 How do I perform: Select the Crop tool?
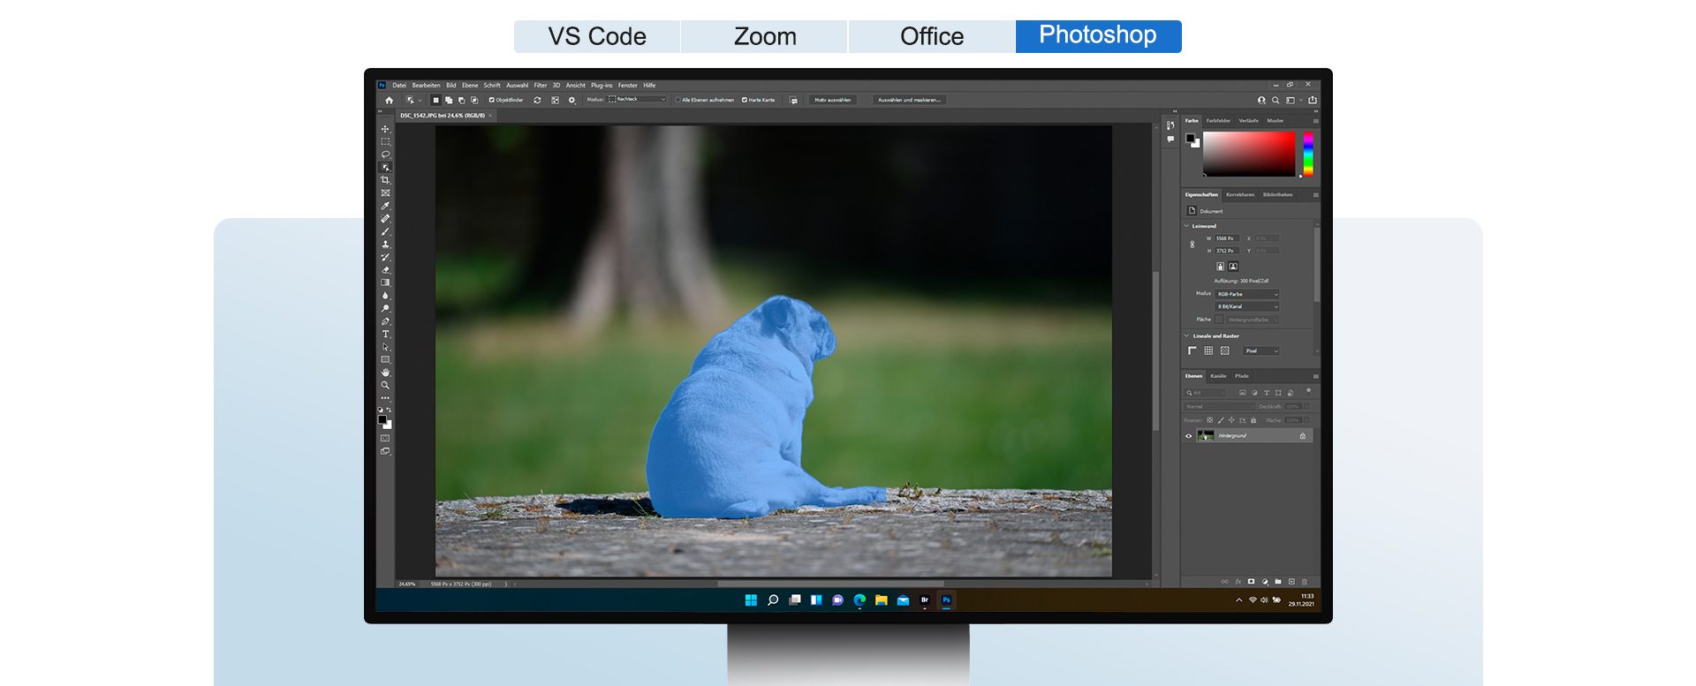[x=385, y=180]
